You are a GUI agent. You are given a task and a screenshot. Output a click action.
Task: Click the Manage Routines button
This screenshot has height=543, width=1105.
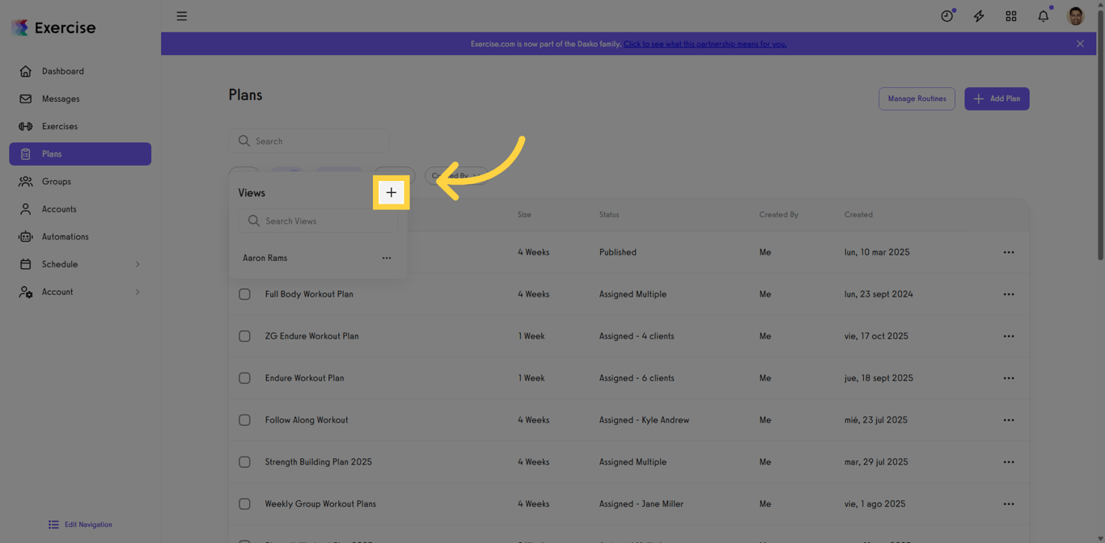point(917,98)
